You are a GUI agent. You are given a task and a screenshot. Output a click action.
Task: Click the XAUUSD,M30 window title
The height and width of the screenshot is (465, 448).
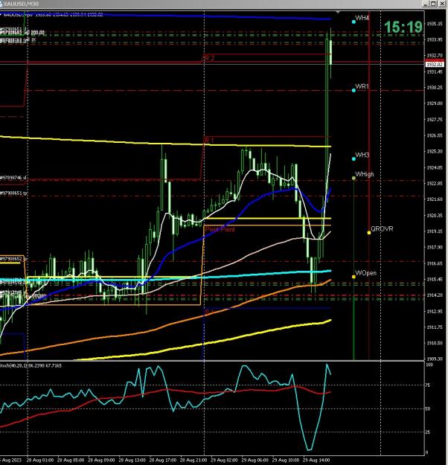[21, 4]
